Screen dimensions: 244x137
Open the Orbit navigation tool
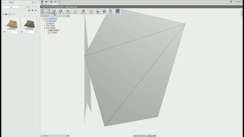[x=134, y=136]
